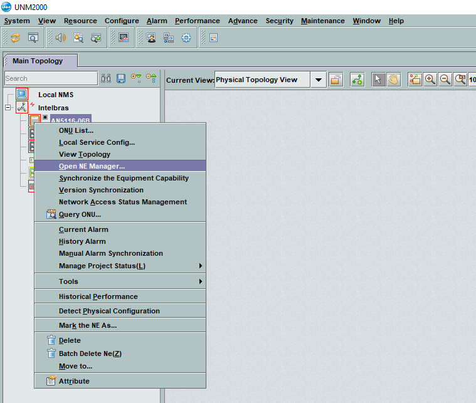Select Historical Performance menu entry
476x403 pixels.
[x=120, y=296]
